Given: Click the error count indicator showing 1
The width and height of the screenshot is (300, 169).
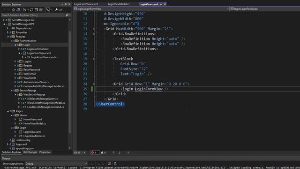Looking at the screenshot, I should [95, 153].
